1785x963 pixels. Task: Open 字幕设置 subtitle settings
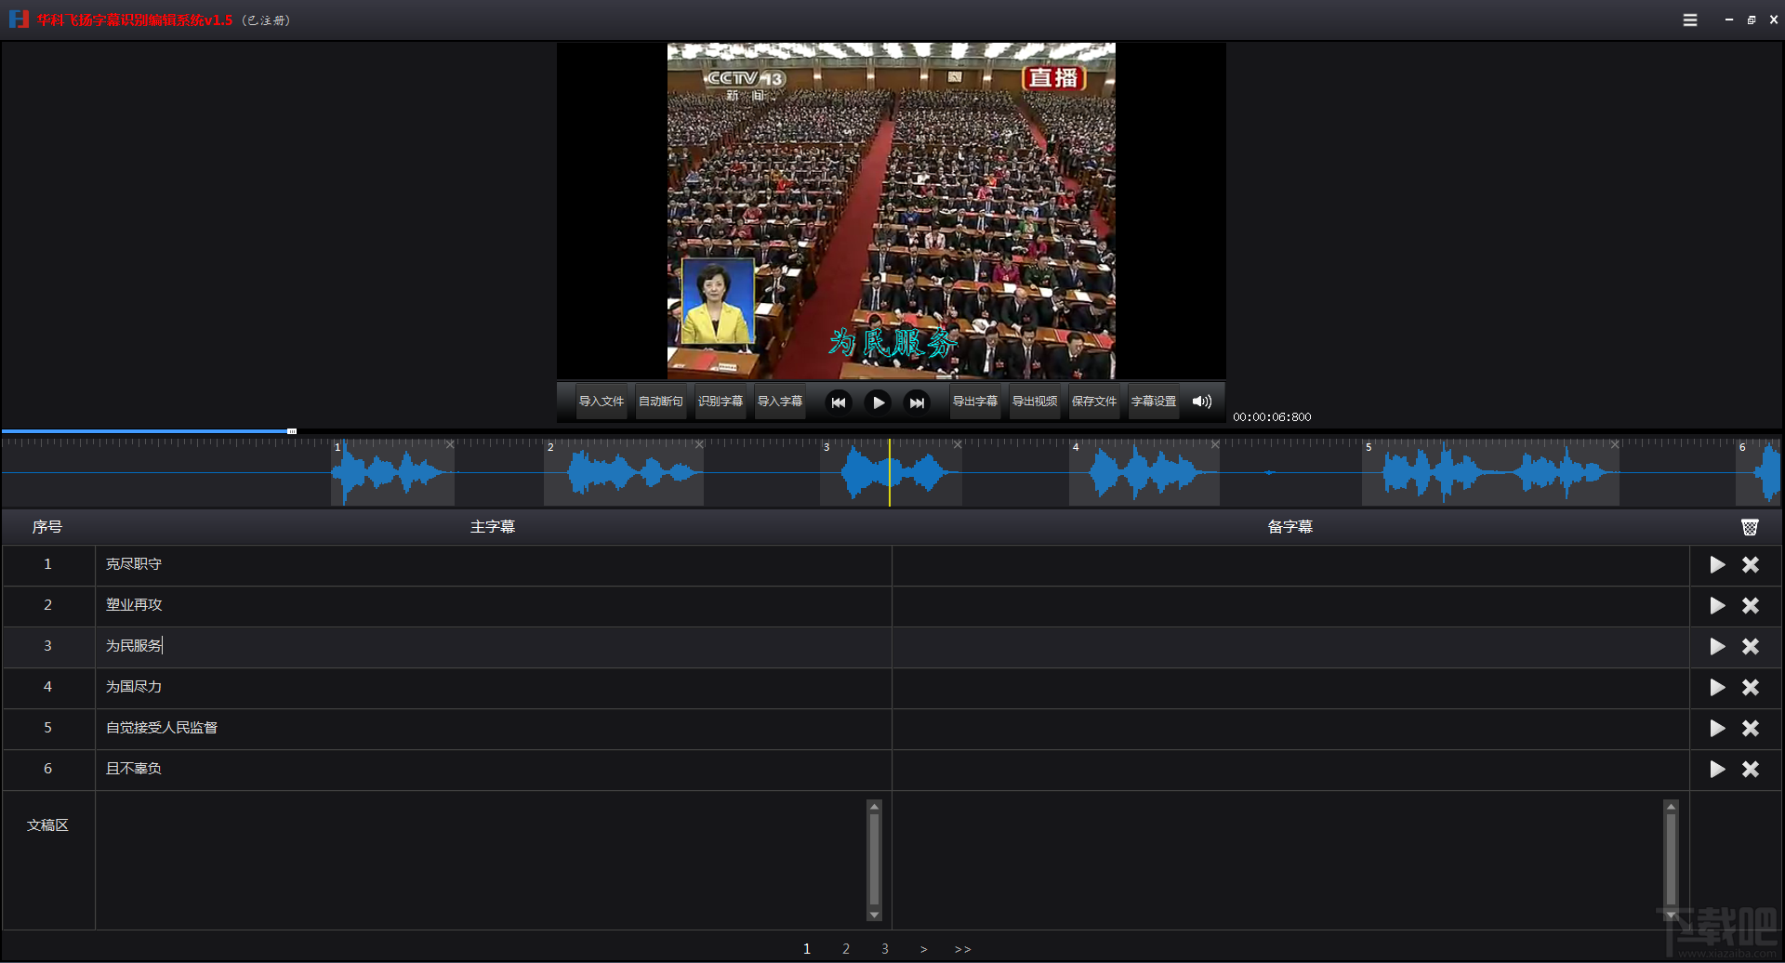(x=1154, y=402)
